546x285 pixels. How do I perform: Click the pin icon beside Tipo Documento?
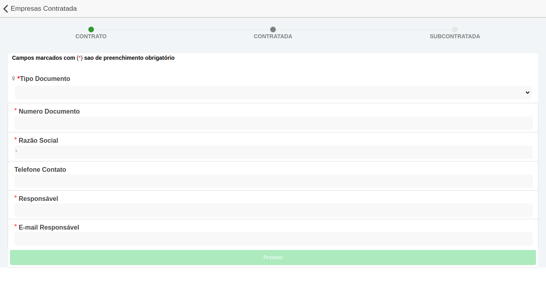14,79
